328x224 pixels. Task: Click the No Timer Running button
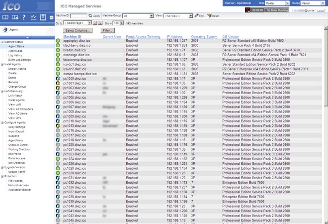(276, 10)
